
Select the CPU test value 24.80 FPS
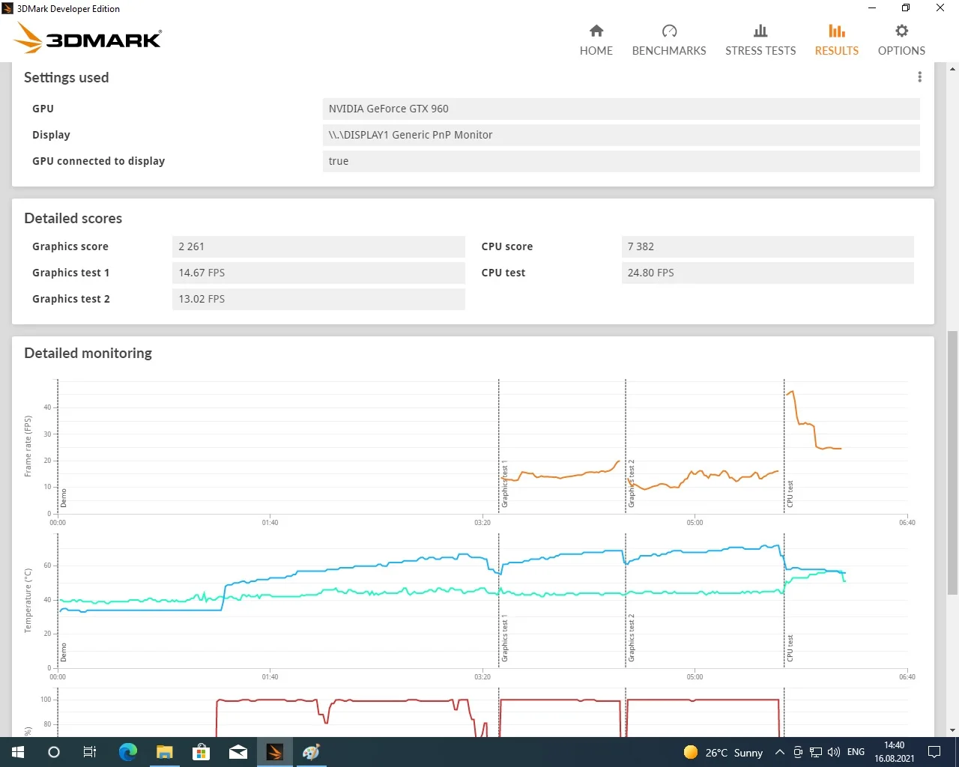pos(768,273)
